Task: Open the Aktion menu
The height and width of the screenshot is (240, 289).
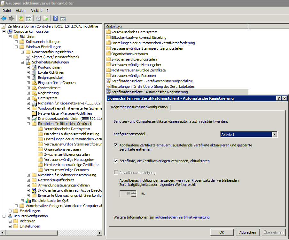Action: click(20, 11)
